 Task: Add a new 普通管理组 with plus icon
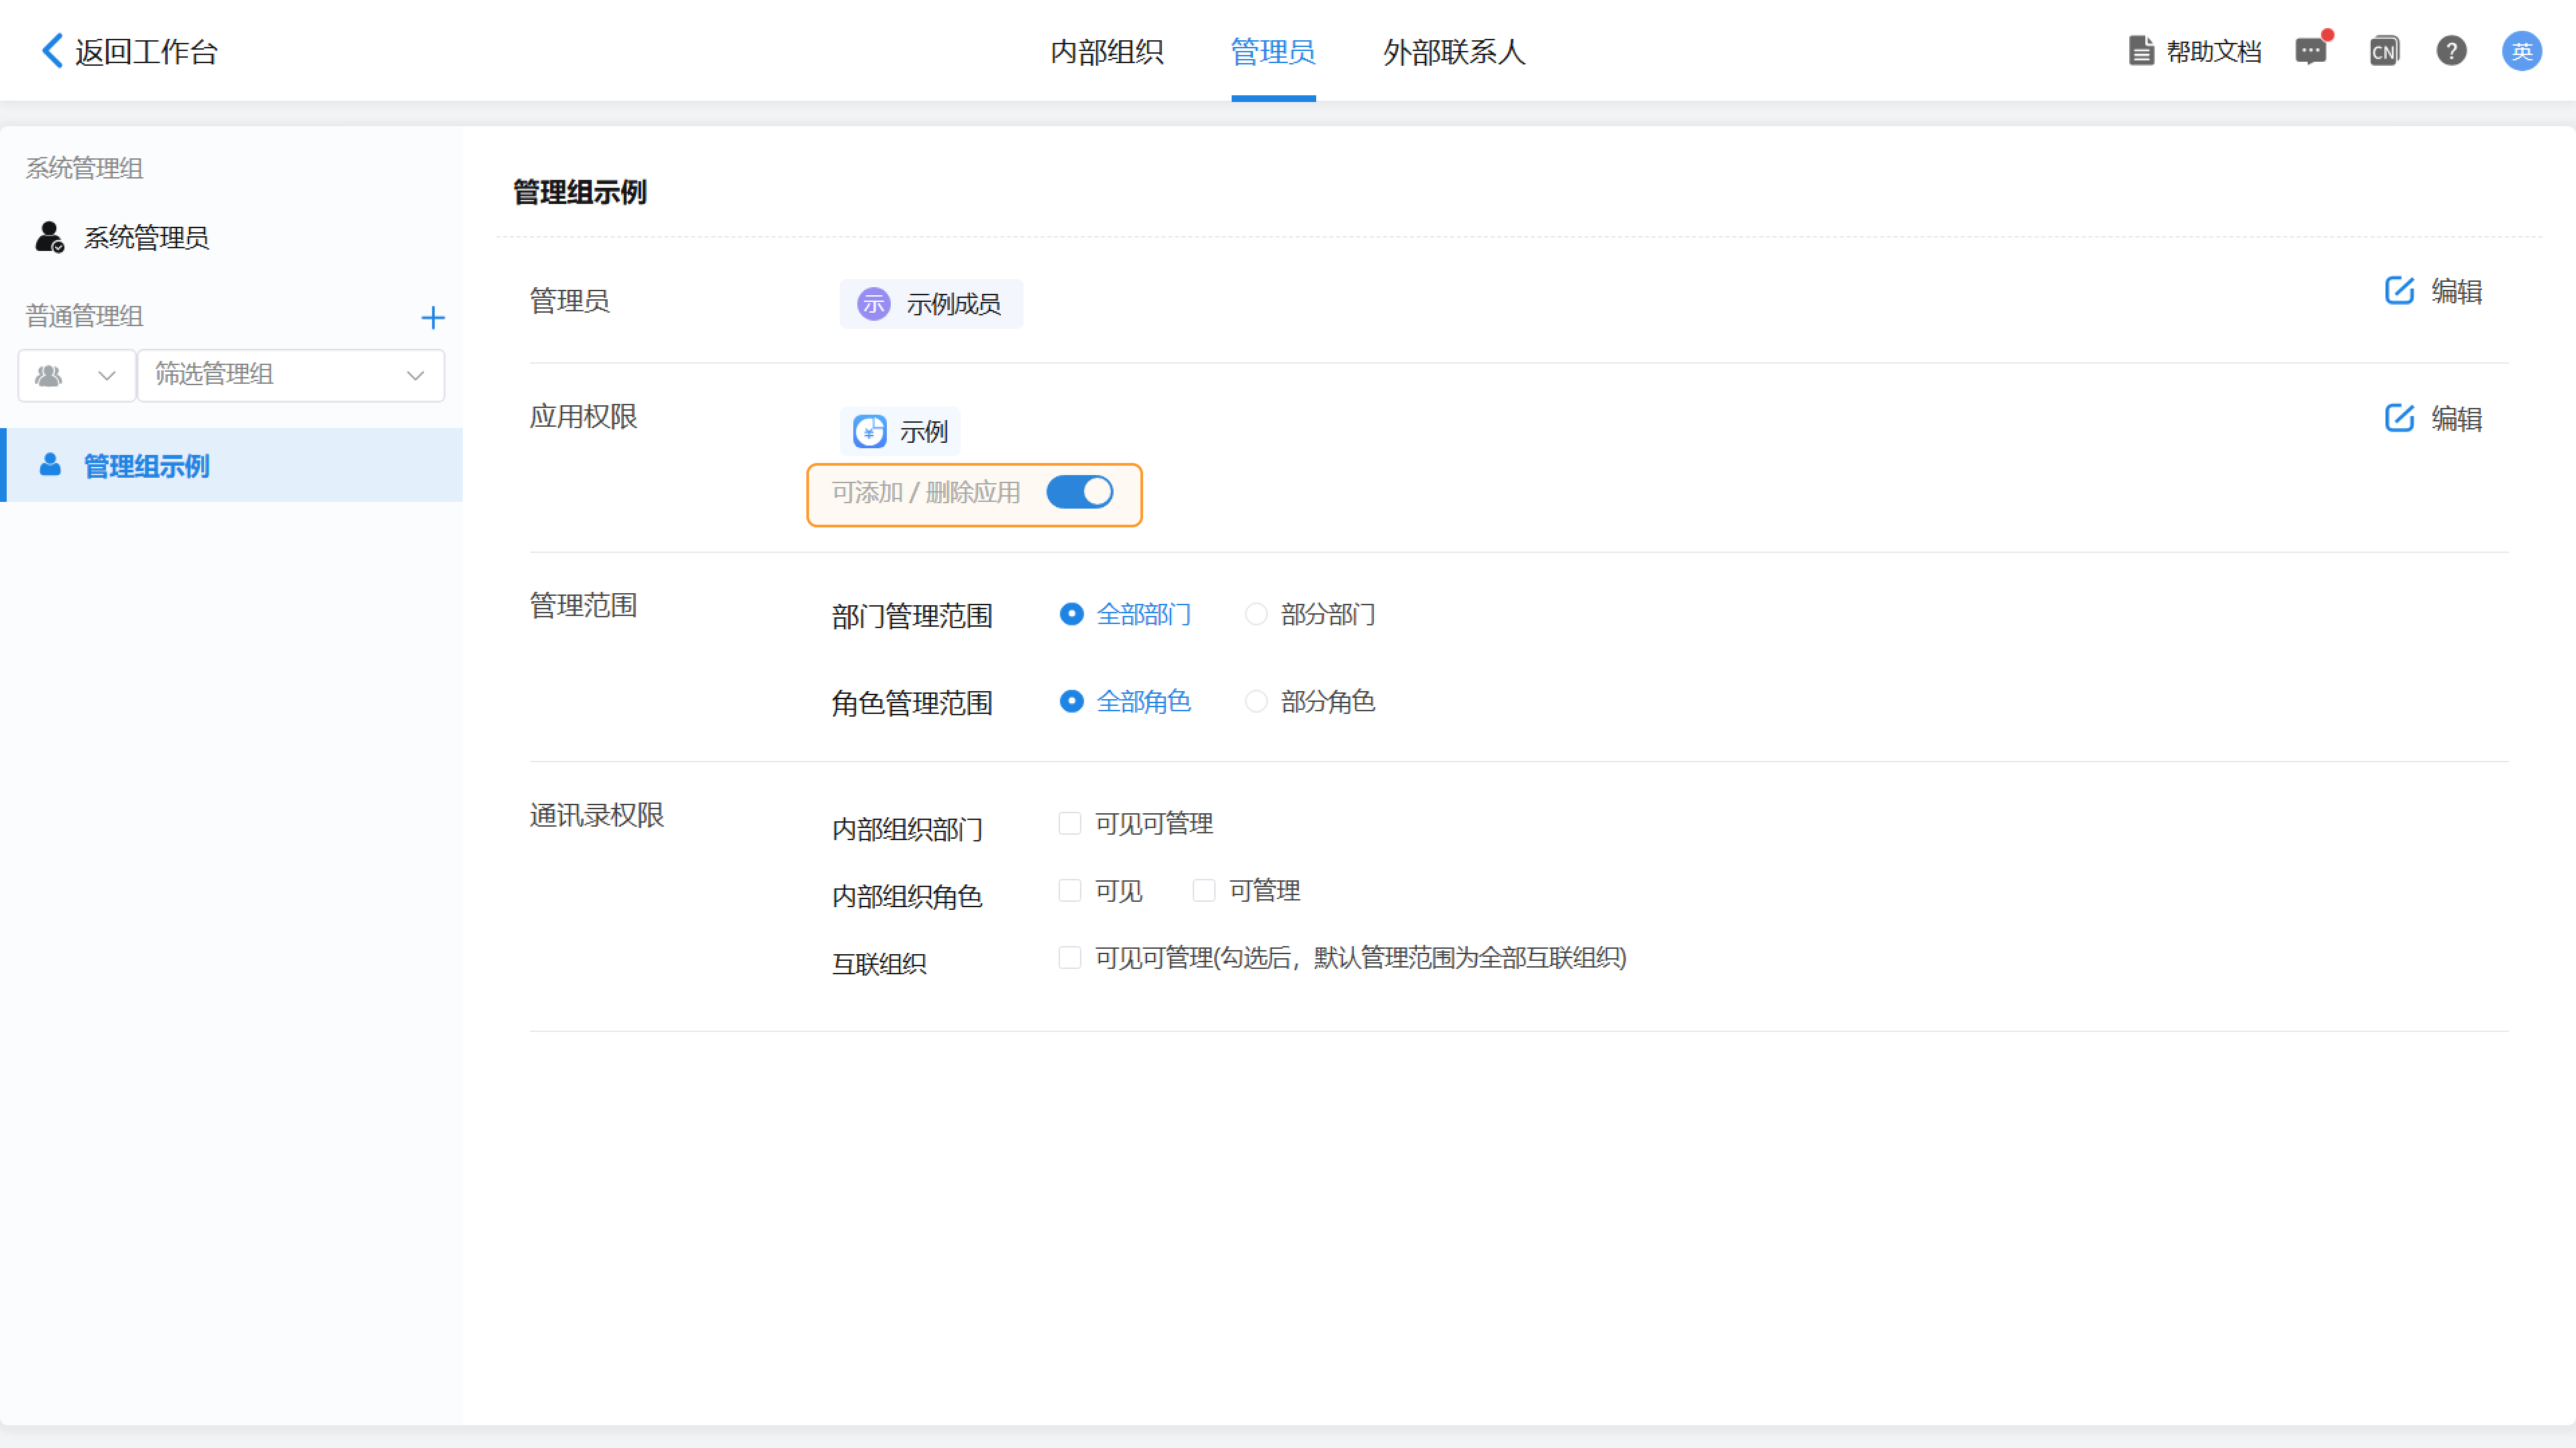point(433,317)
